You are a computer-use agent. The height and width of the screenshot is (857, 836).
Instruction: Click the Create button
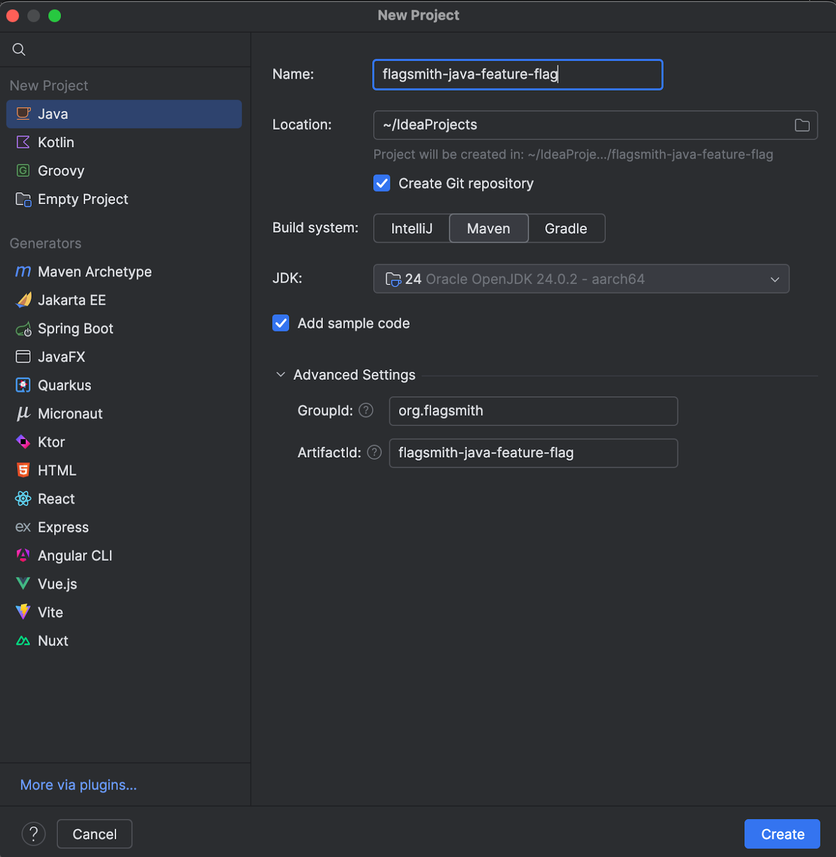tap(782, 834)
